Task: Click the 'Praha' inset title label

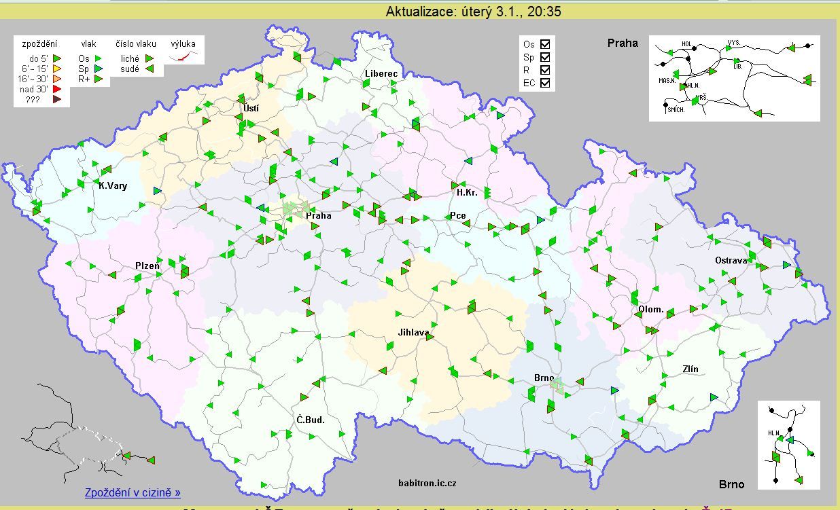Action: [x=623, y=43]
